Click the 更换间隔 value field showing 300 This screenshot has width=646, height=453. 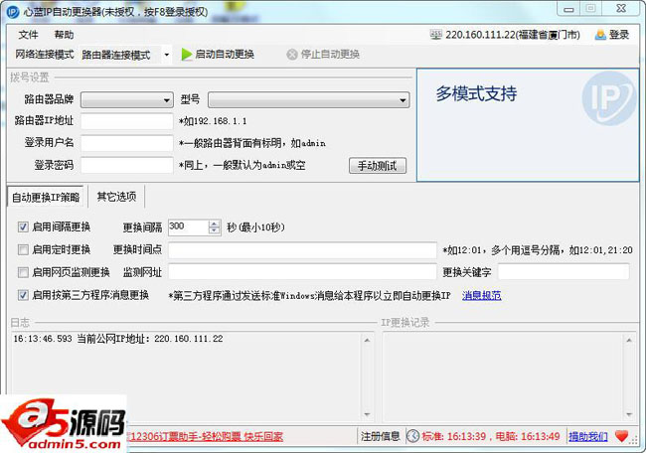(x=189, y=227)
